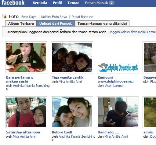The image size is (156, 145).
Task: Click title Saturday afternoon
Action: click(23, 132)
